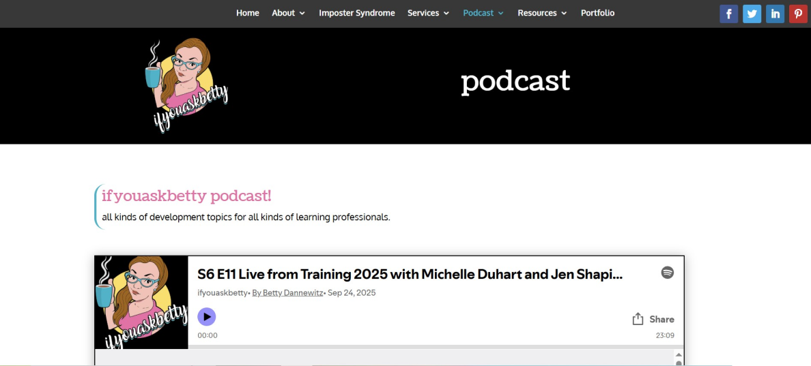This screenshot has height=366, width=811.
Task: Open the By Betty Dannewitz link
Action: pos(287,293)
